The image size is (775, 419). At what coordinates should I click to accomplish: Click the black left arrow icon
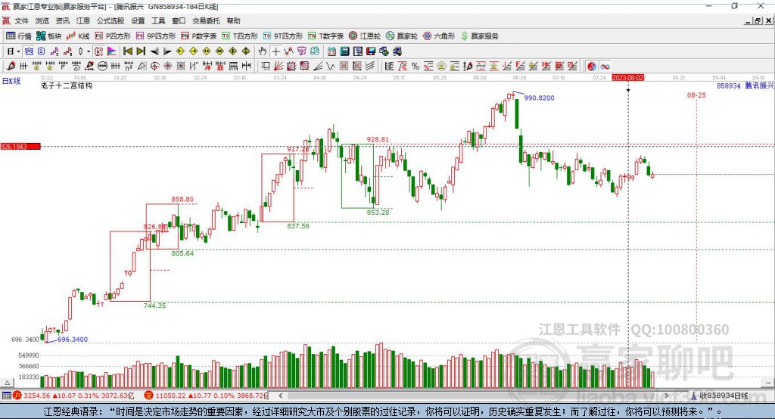pyautogui.click(x=154, y=51)
